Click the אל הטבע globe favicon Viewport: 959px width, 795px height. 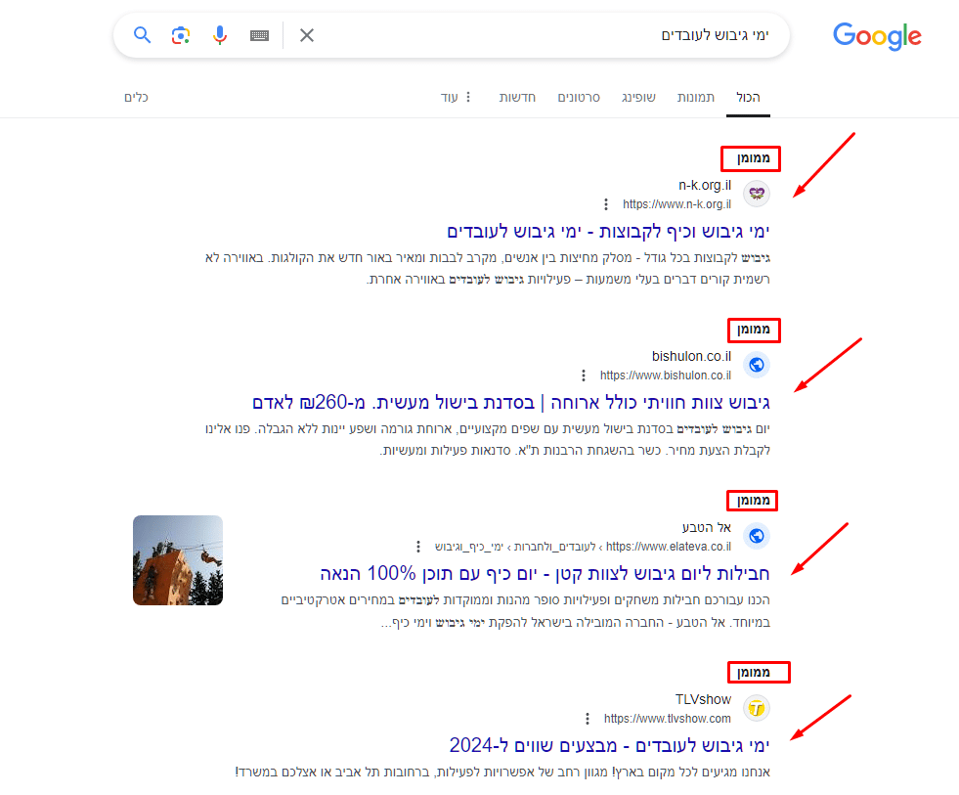[757, 536]
